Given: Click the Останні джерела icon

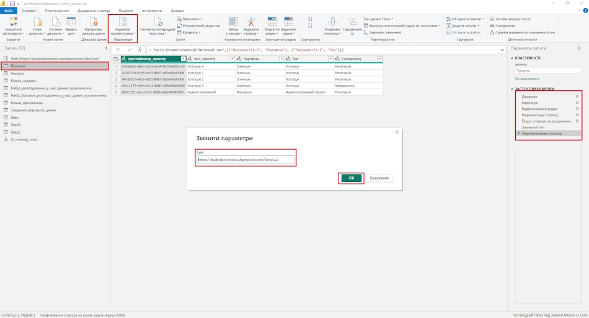Looking at the screenshot, I should click(x=55, y=22).
